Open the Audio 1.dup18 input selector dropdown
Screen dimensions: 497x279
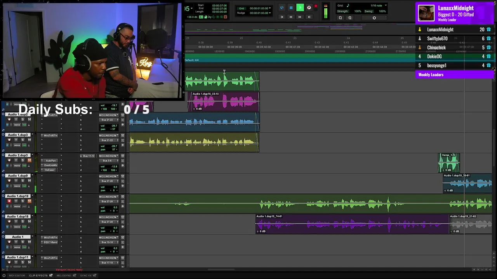pyautogui.click(x=109, y=217)
